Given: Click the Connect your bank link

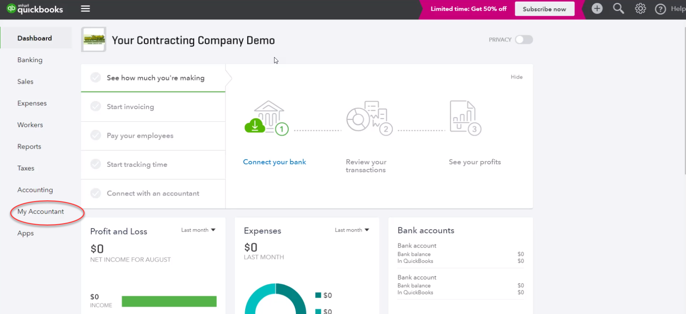Looking at the screenshot, I should pyautogui.click(x=274, y=162).
